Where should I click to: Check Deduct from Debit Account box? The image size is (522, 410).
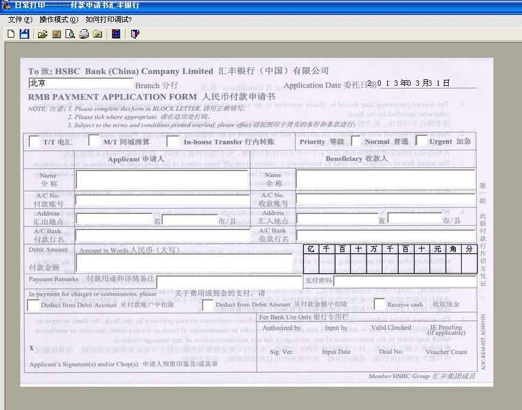[33, 305]
